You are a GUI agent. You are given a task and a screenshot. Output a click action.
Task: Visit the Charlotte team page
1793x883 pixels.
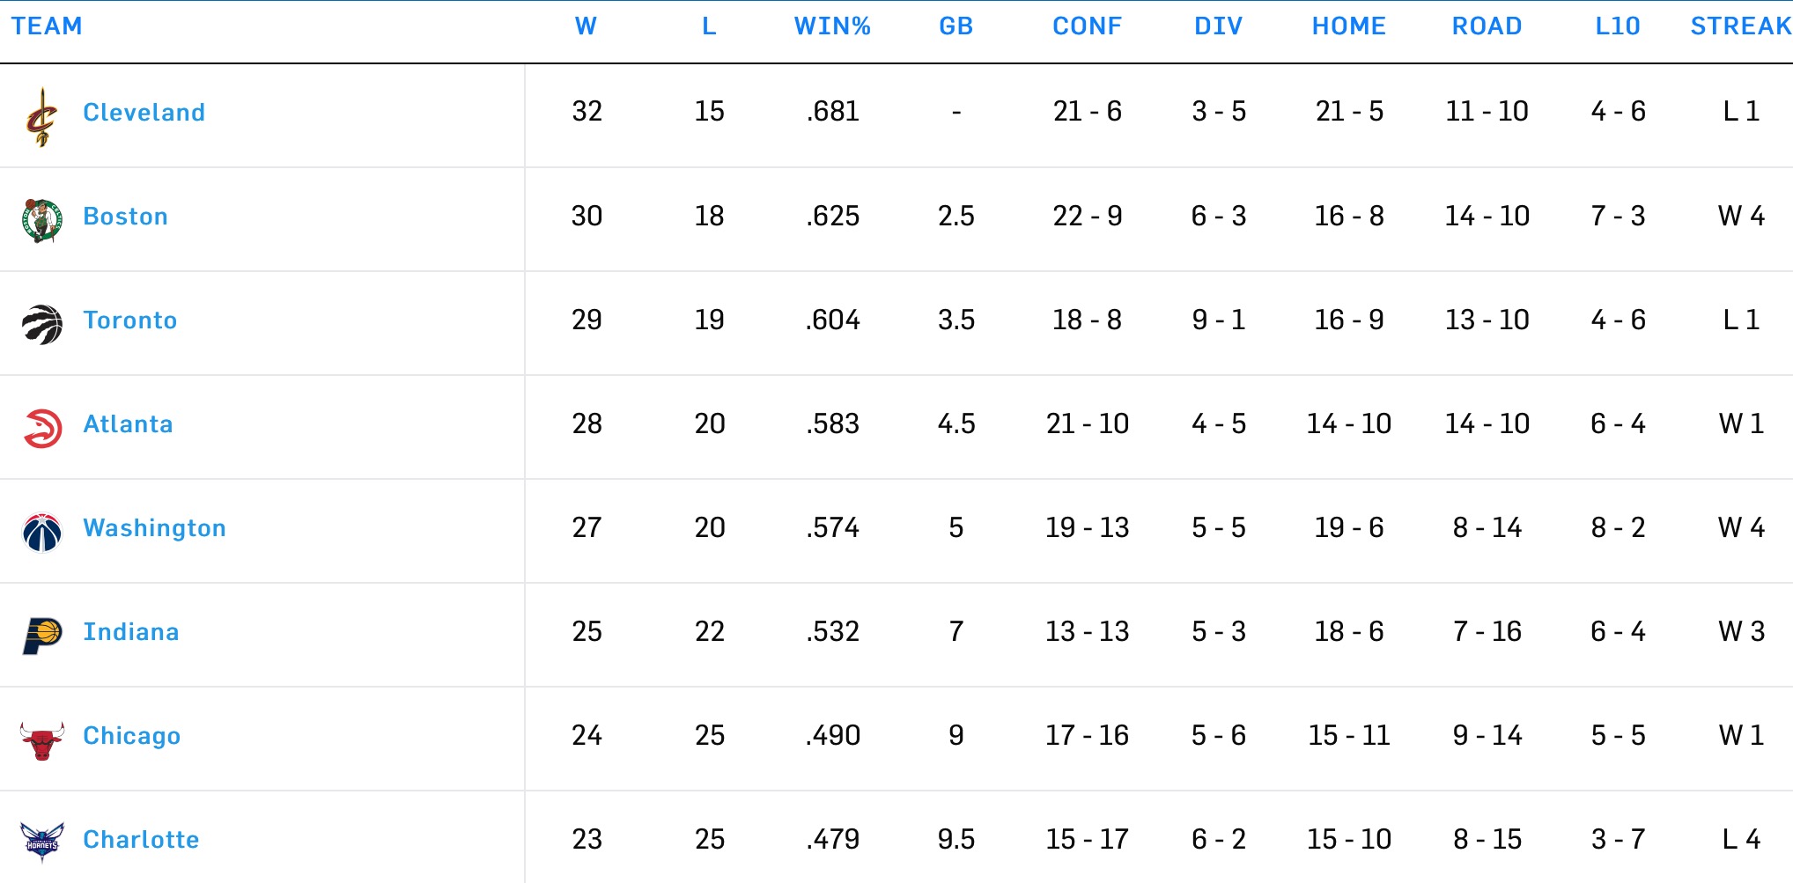pos(141,840)
